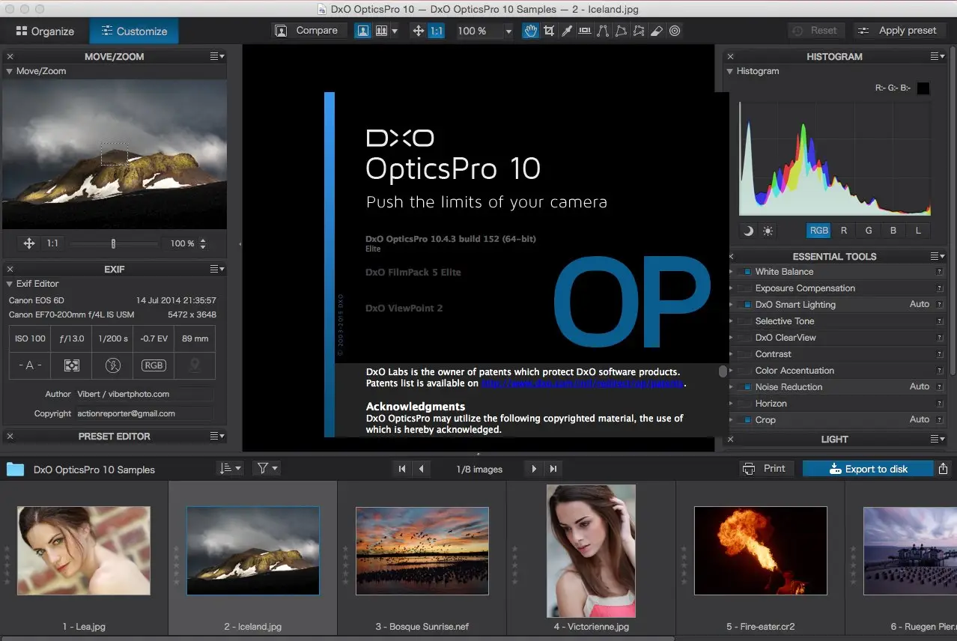Go to previous image in browser
Image resolution: width=957 pixels, height=641 pixels.
[421, 469]
